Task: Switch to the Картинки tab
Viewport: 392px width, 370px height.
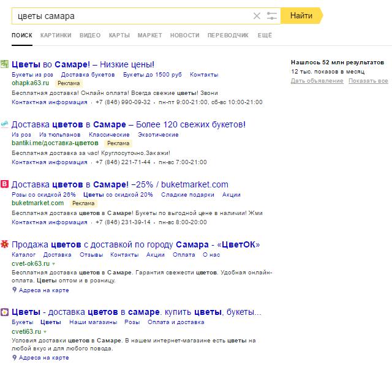Action: 56,36
